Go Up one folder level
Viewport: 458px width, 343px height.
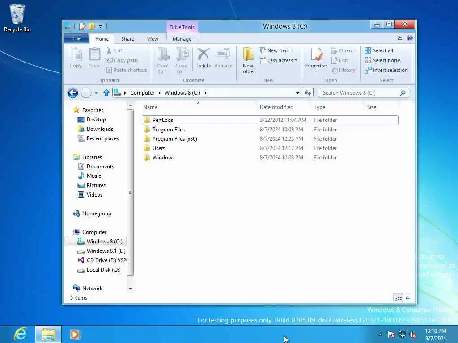click(106, 93)
